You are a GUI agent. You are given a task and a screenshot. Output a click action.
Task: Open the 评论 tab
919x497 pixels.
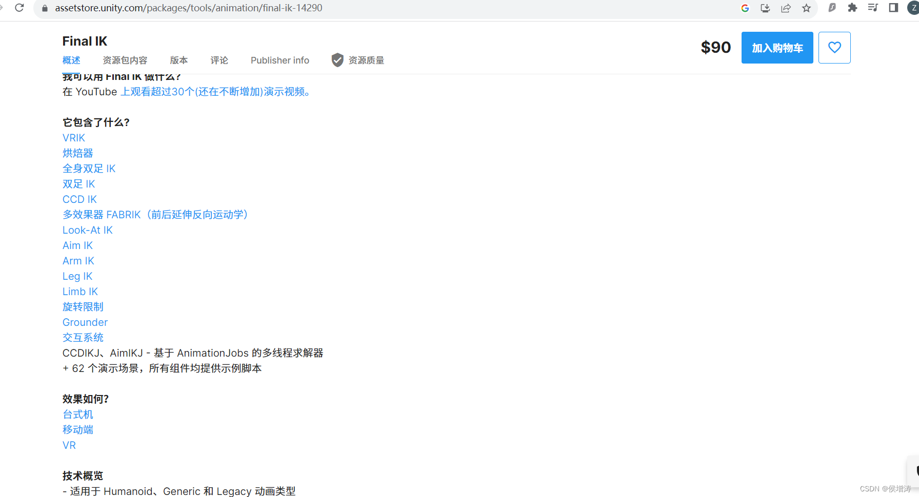coord(219,60)
